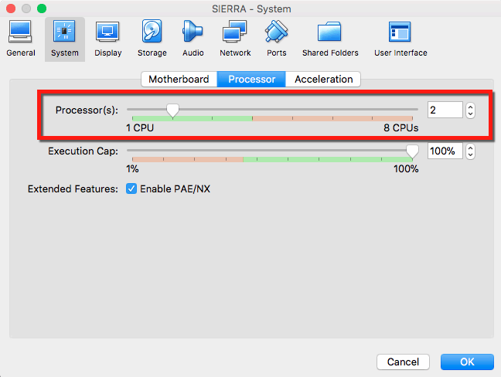Viewport: 501px width, 377px height.
Task: Increase processor count with stepper up arrow
Action: click(x=470, y=107)
